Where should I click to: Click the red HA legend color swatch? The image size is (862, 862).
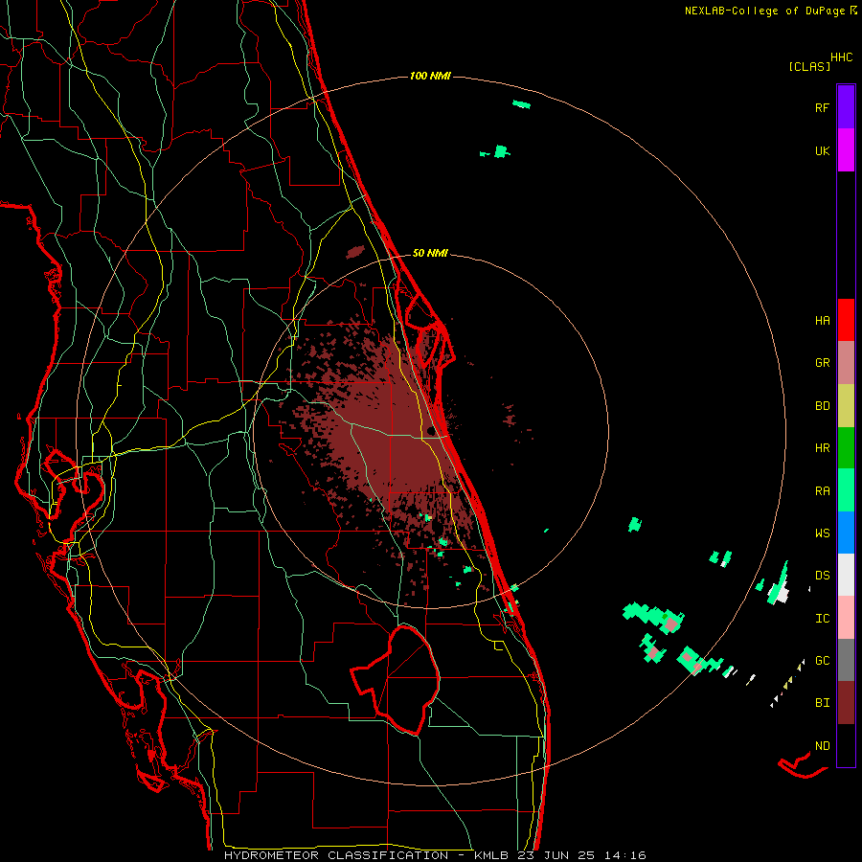[x=846, y=320]
